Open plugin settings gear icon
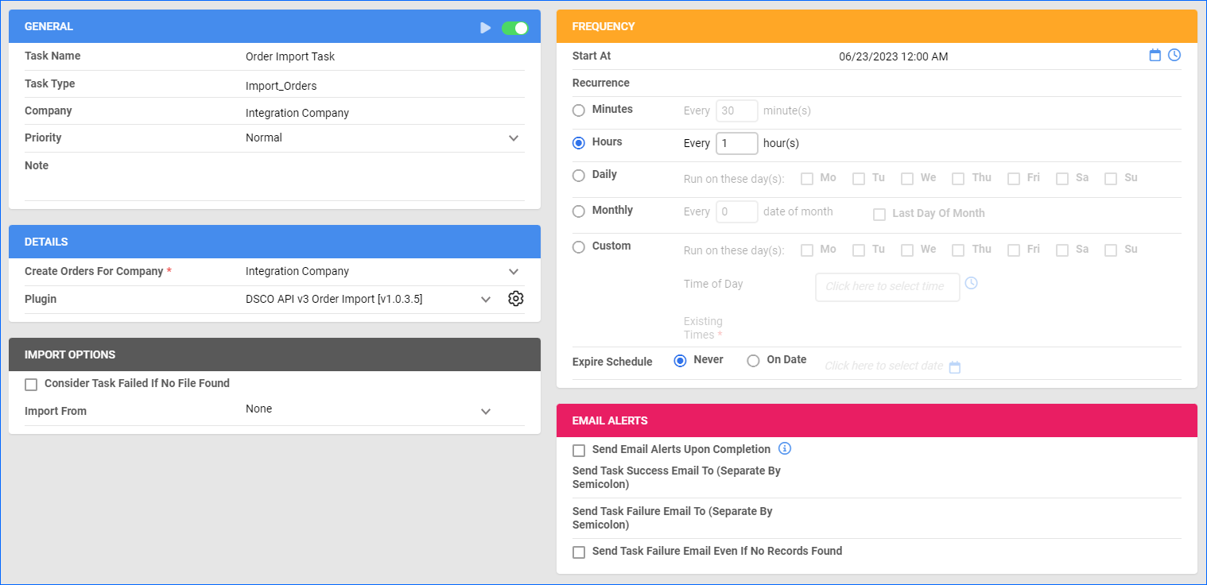 point(515,299)
